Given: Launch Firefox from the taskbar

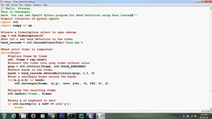Looking at the screenshot, I should [x=33, y=116].
